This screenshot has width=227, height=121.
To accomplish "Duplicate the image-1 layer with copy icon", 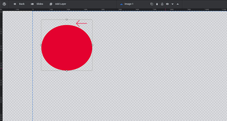I will point(152,4).
